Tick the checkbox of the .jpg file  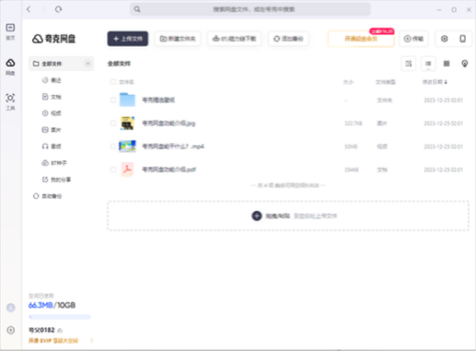click(113, 123)
